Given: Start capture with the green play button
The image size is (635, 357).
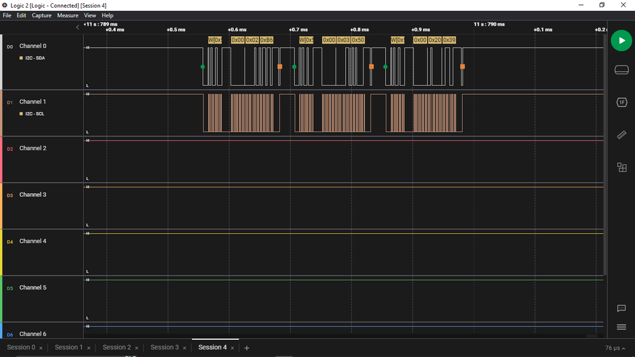Looking at the screenshot, I should 621,41.
